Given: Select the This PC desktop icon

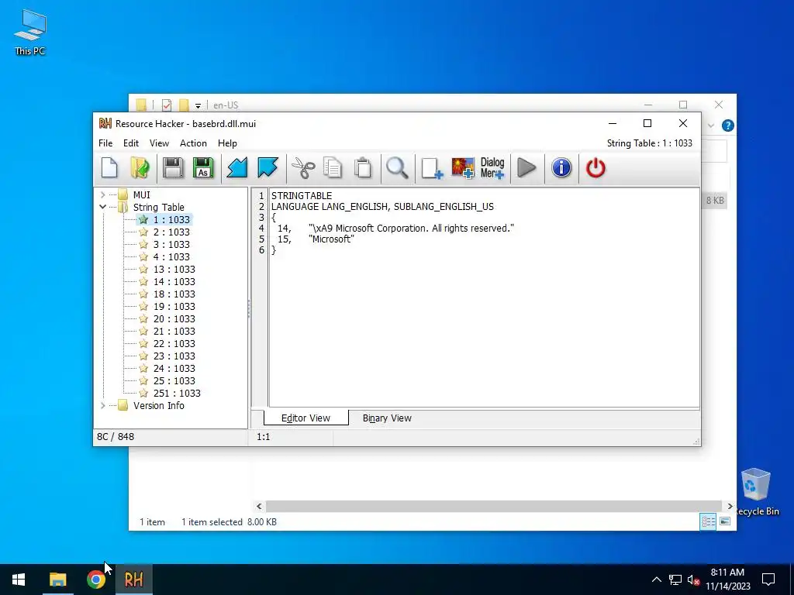Looking at the screenshot, I should point(30,33).
